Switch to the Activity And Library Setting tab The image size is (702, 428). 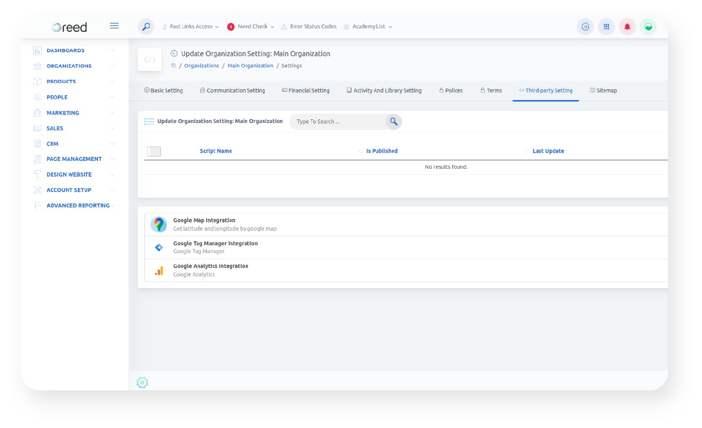click(384, 90)
